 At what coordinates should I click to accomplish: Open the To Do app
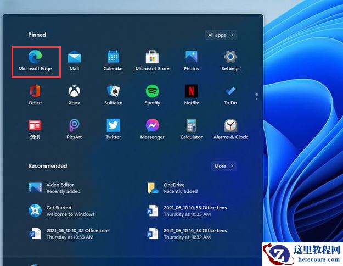pos(230,95)
